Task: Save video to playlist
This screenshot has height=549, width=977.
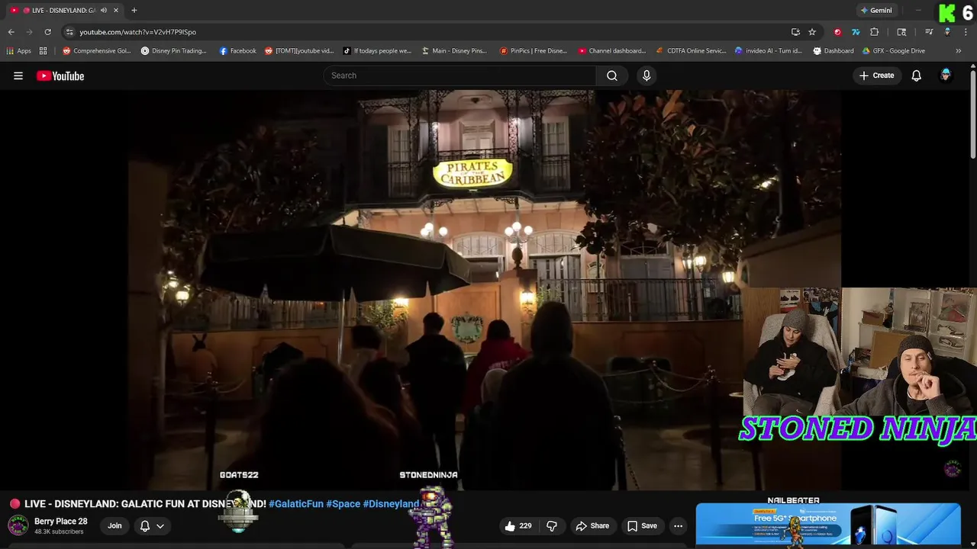Action: (642, 525)
